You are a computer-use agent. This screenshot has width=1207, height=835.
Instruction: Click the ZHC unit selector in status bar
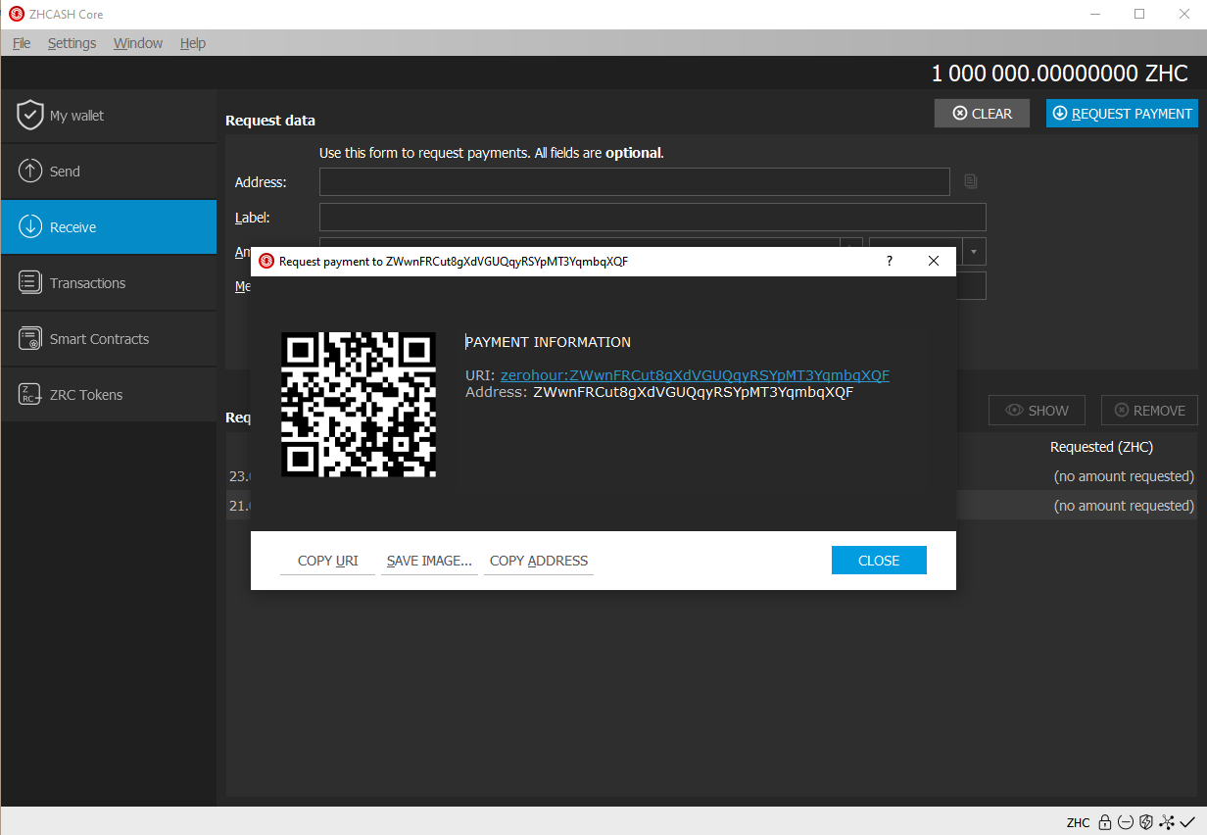(x=1078, y=822)
